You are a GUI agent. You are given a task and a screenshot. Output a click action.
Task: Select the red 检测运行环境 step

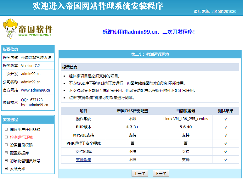[x=21, y=137]
